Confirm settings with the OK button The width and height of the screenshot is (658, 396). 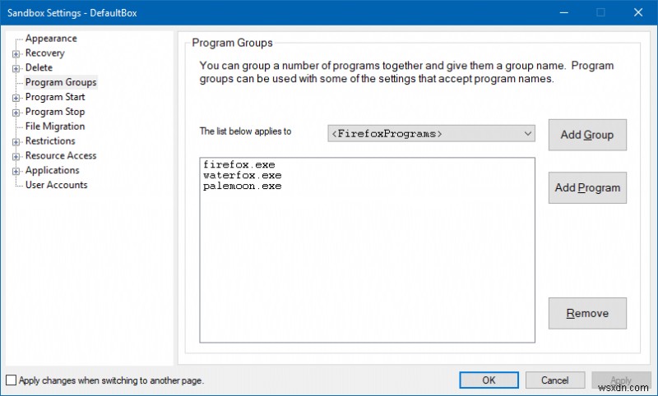point(489,380)
